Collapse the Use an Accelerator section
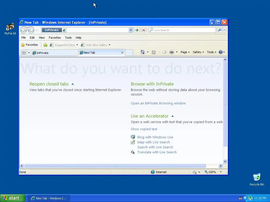The height and width of the screenshot is (202, 270). (x=172, y=116)
